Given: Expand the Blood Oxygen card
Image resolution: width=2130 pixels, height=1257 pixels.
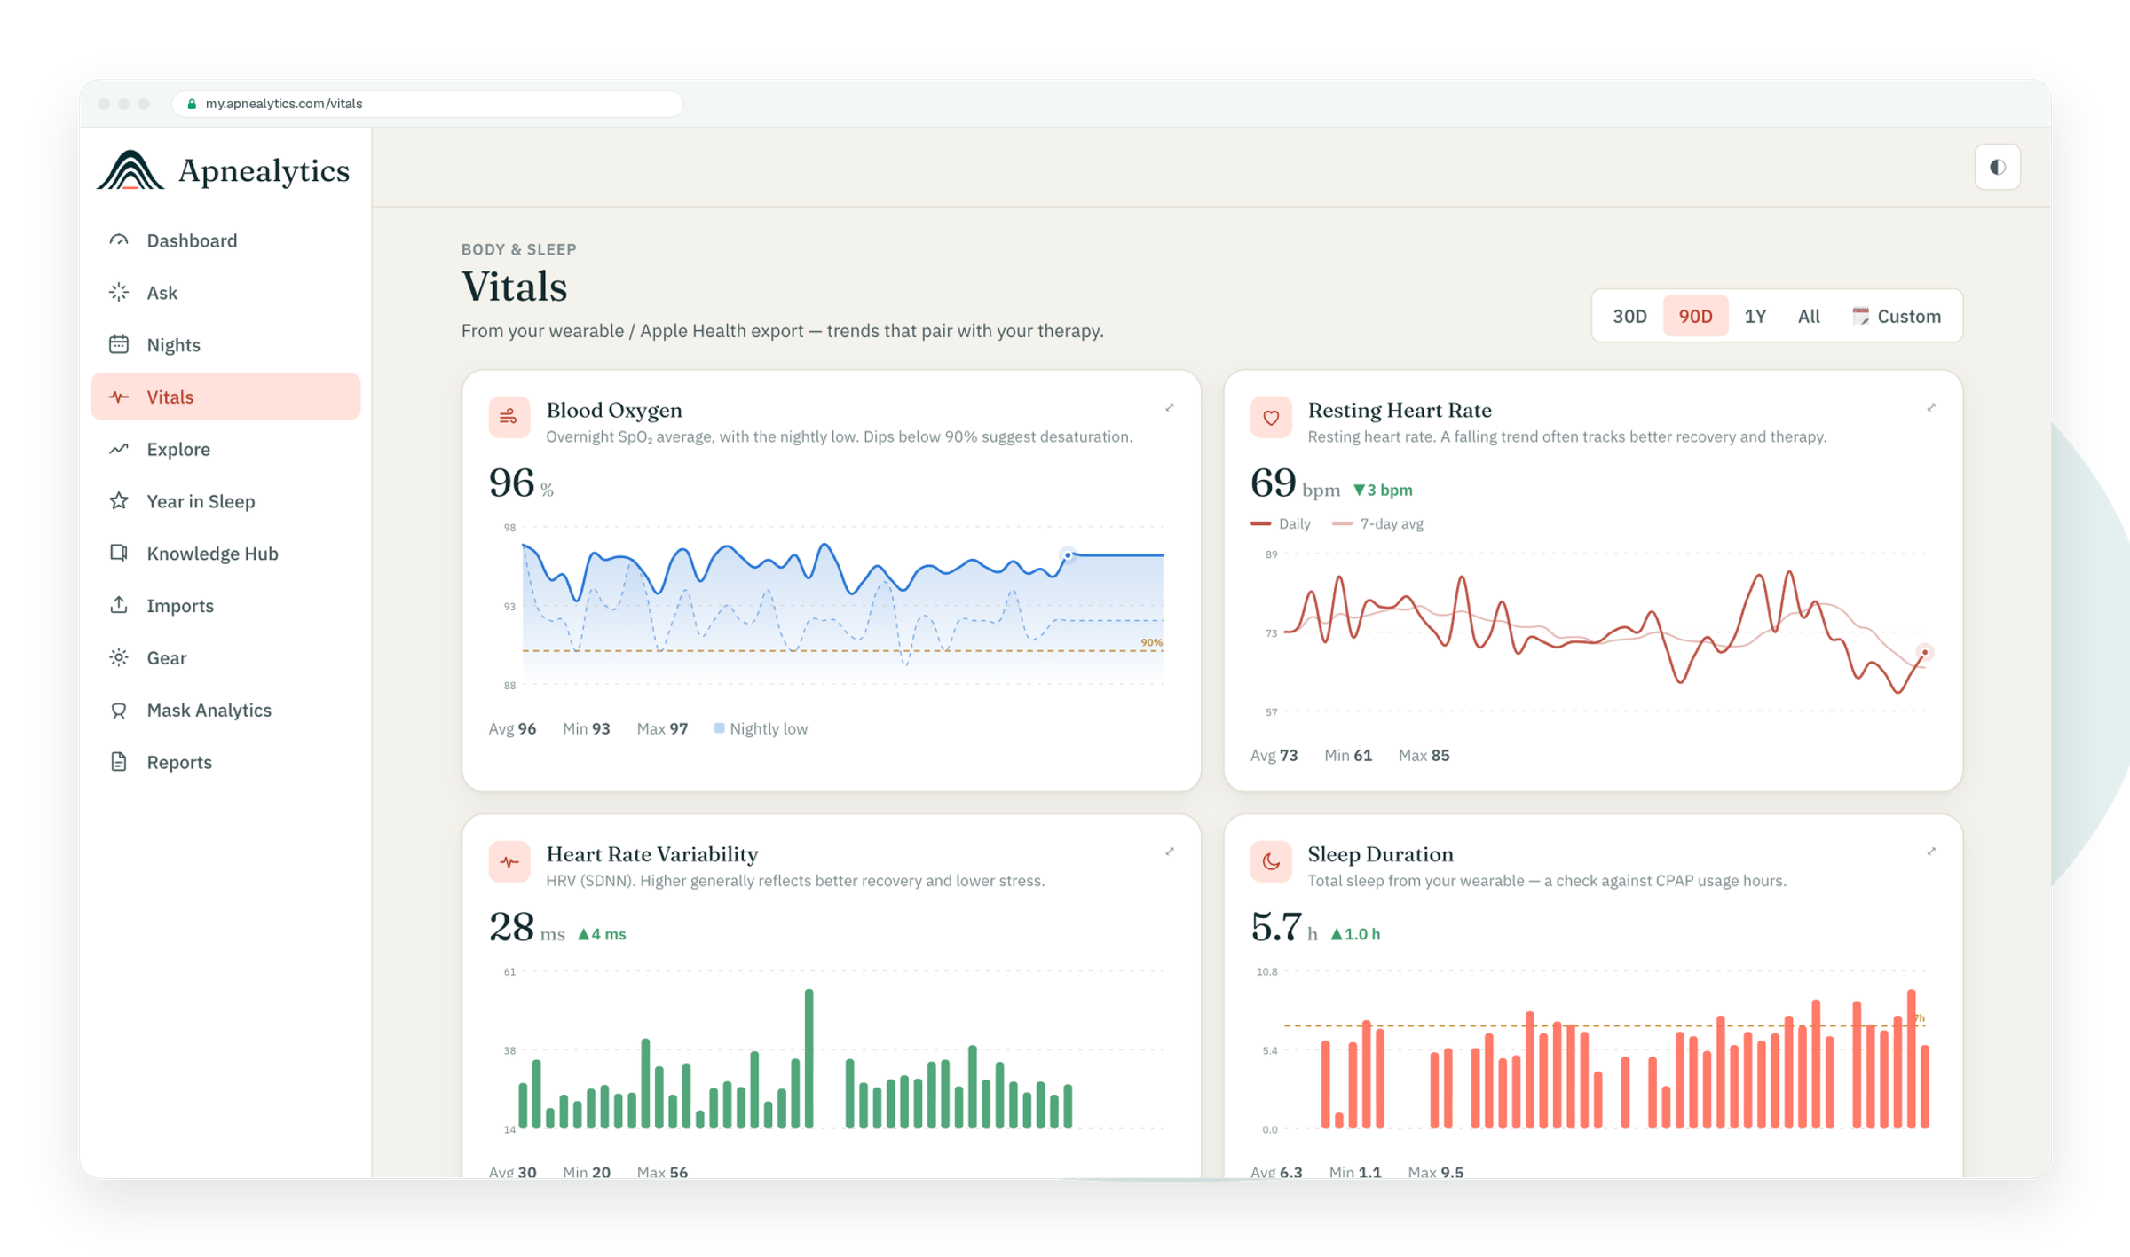Looking at the screenshot, I should pyautogui.click(x=1170, y=407).
